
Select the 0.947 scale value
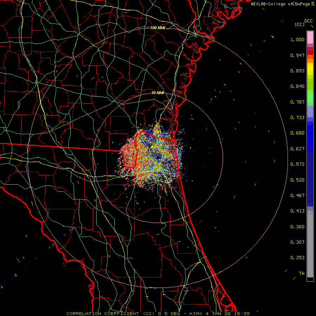297,55
